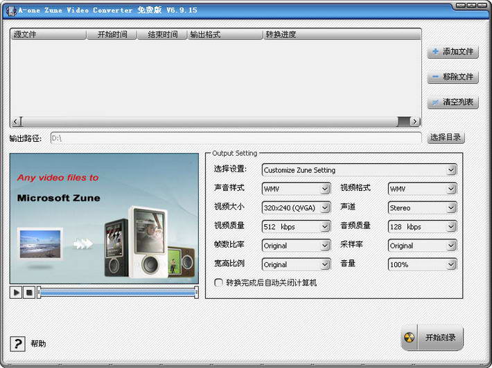
Task: Click the play button under the preview
Action: pos(16,293)
